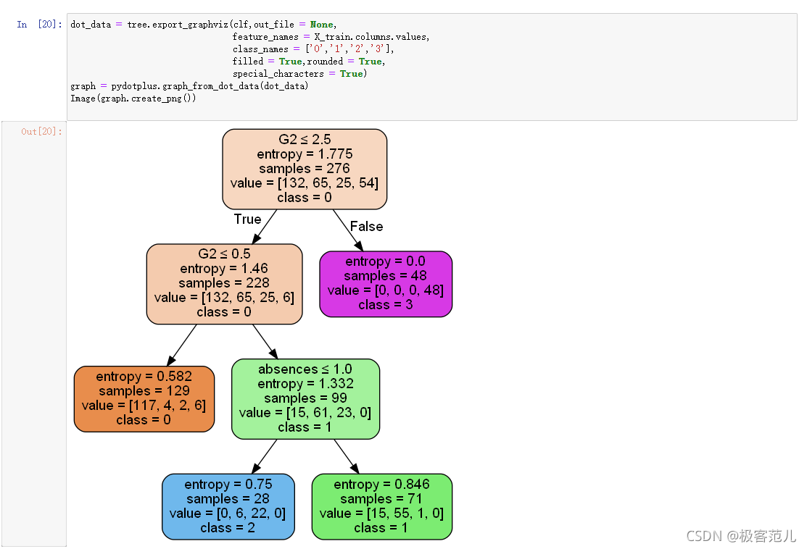The width and height of the screenshot is (807, 549).
Task: Click 'samples = 48' in magenta node
Action: click(x=386, y=275)
